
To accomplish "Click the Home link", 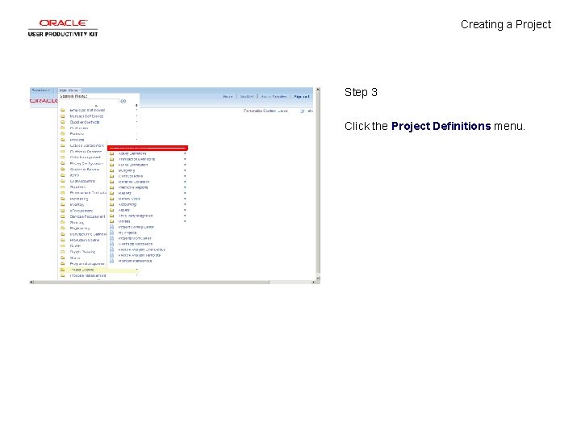I will [x=228, y=96].
